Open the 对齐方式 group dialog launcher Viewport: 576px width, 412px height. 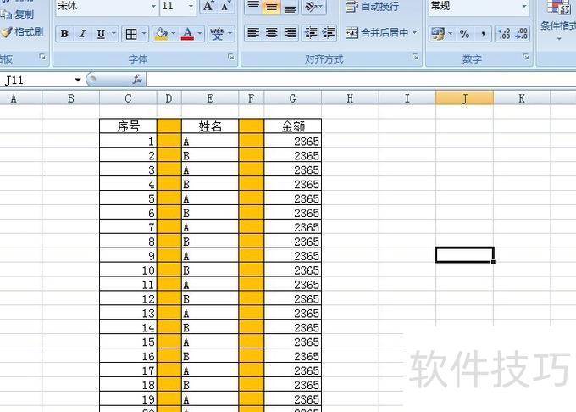[415, 57]
